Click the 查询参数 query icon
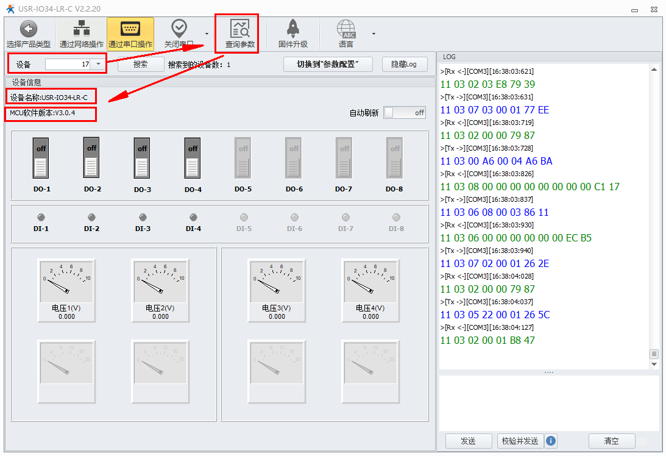Image resolution: width=666 pixels, height=456 pixels. 239,29
